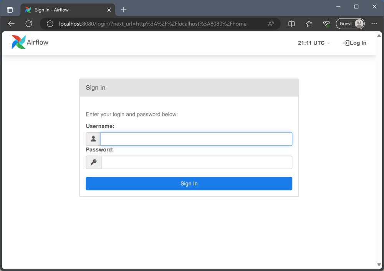Refresh the current page
The height and width of the screenshot is (271, 384).
(x=28, y=23)
